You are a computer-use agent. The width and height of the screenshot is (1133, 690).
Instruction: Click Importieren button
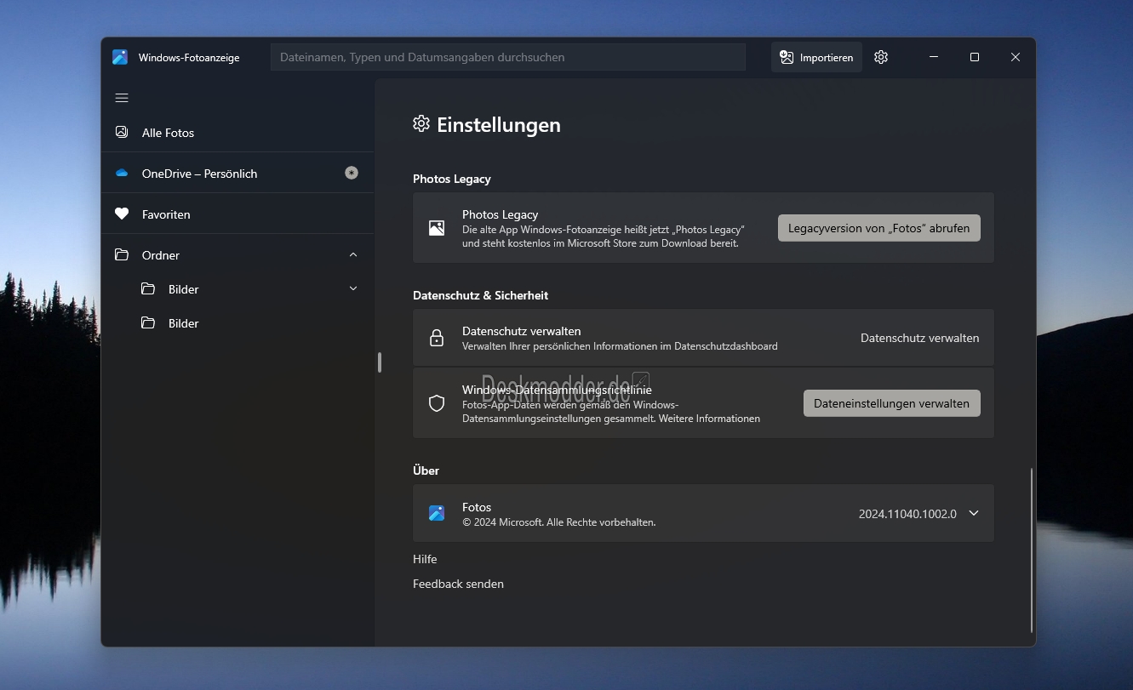(816, 57)
